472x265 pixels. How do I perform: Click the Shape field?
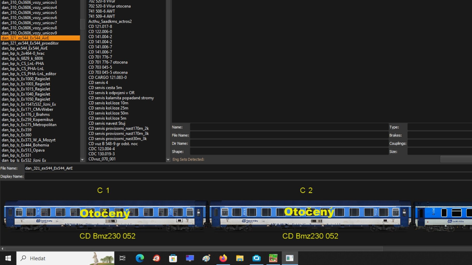(289, 151)
